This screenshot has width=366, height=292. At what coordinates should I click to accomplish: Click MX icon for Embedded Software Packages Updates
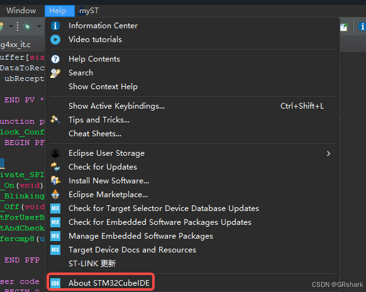[x=55, y=222]
